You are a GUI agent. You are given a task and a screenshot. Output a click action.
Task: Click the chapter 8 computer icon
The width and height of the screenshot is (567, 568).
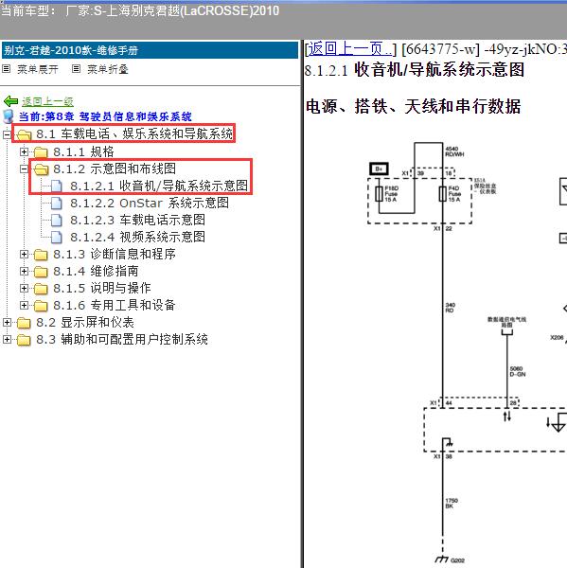point(8,116)
